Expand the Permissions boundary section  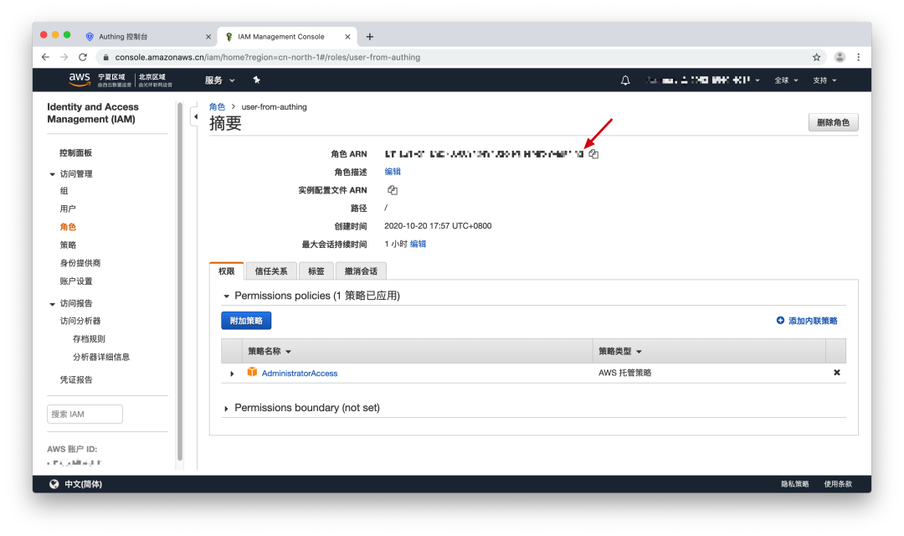[x=226, y=409]
